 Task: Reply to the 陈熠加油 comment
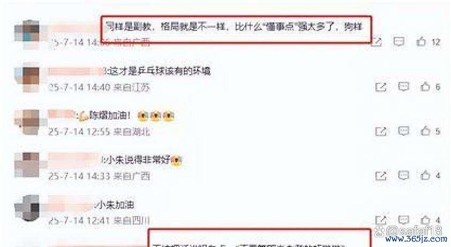pos(403,131)
